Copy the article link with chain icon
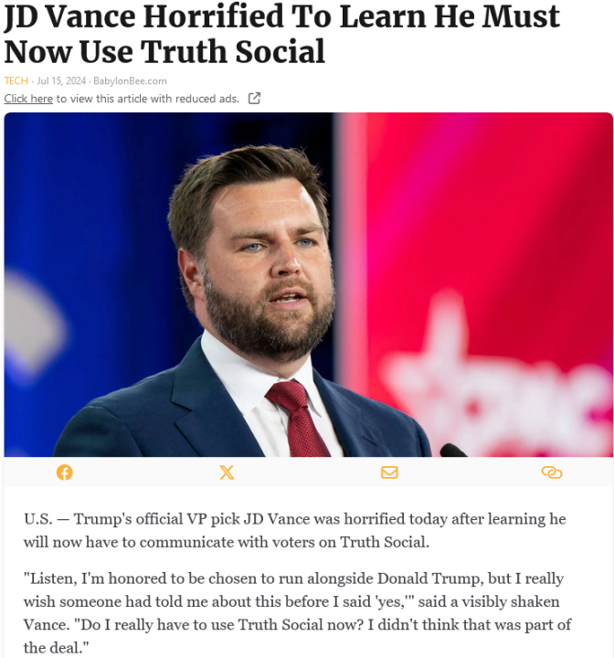The height and width of the screenshot is (658, 614). coord(551,472)
